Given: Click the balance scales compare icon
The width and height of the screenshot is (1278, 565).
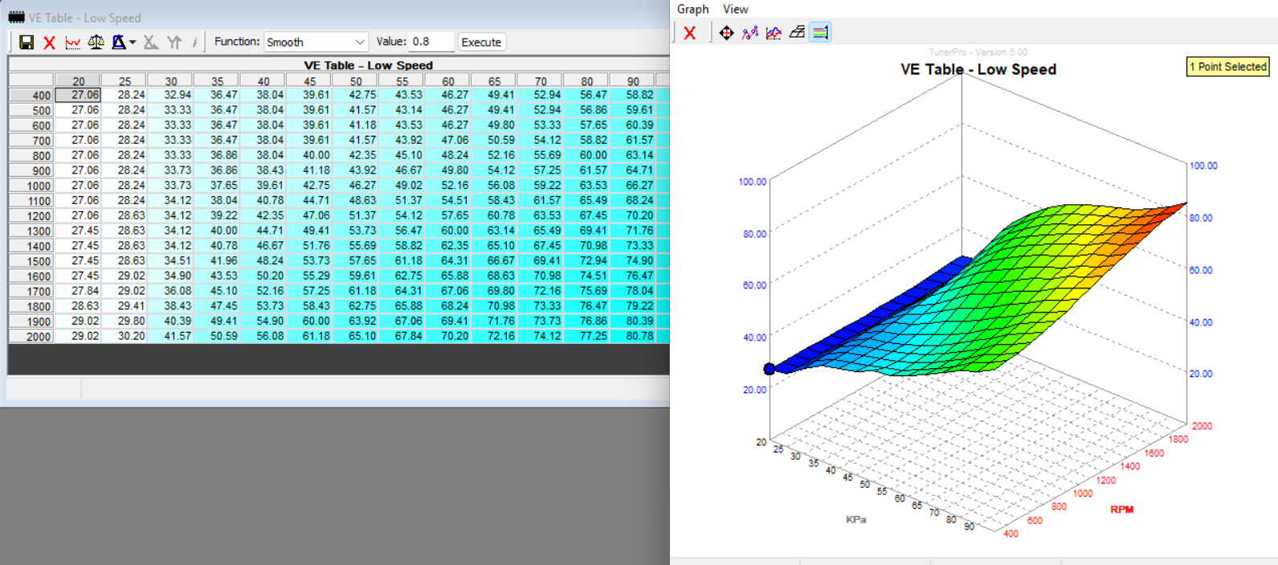Looking at the screenshot, I should 96,43.
